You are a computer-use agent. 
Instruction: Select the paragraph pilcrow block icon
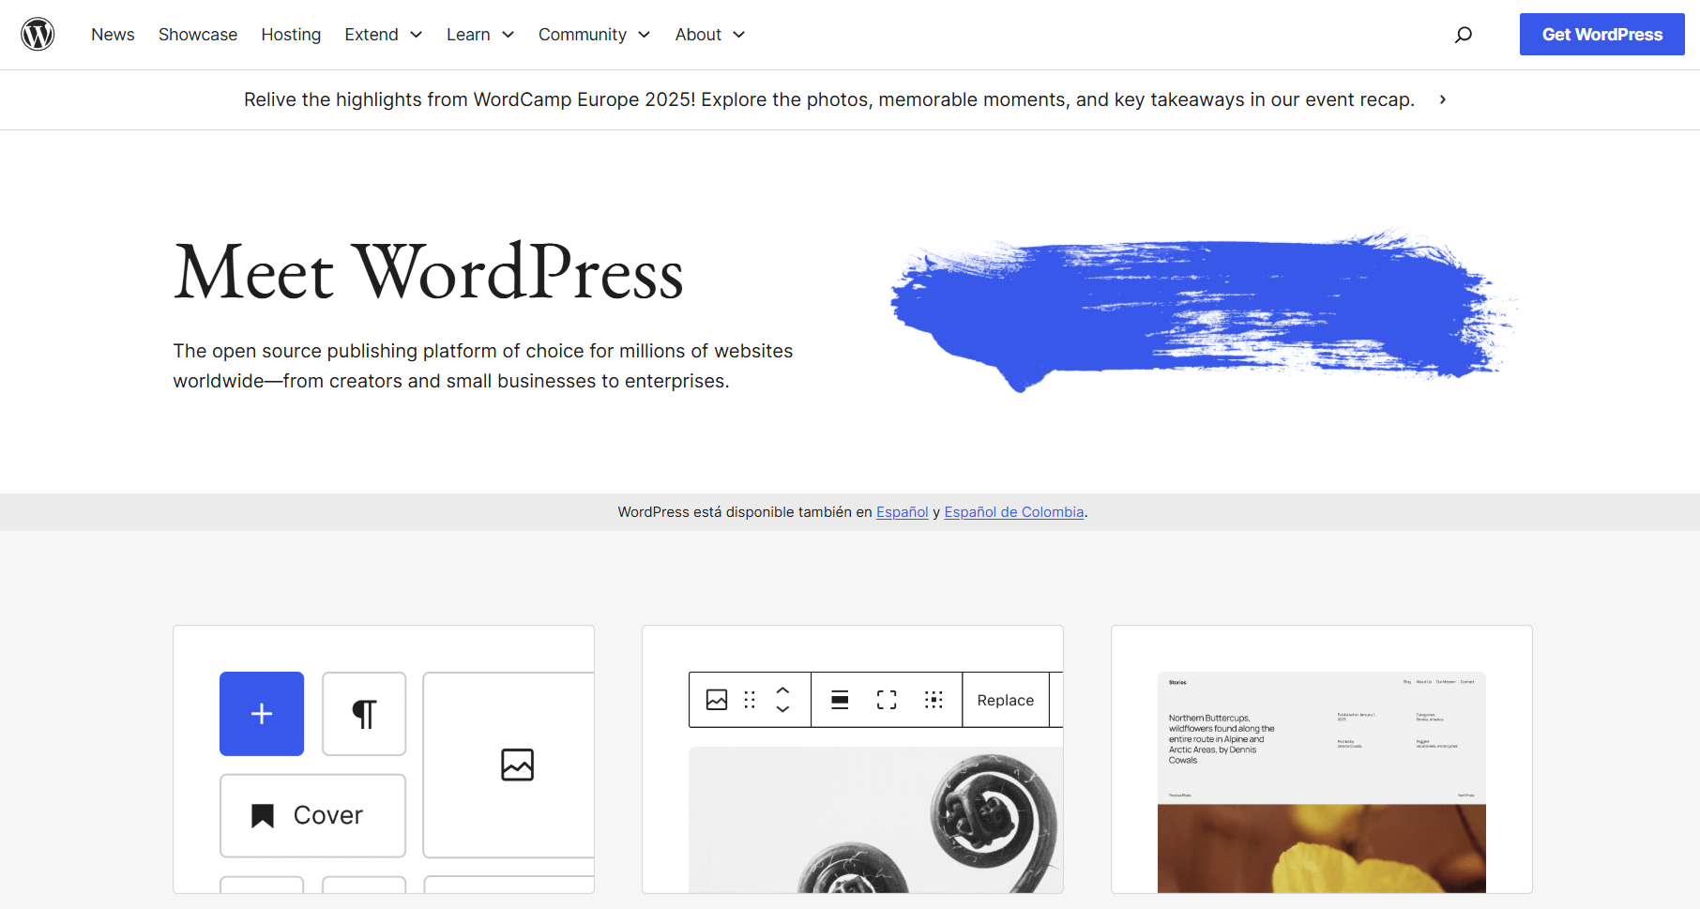364,714
